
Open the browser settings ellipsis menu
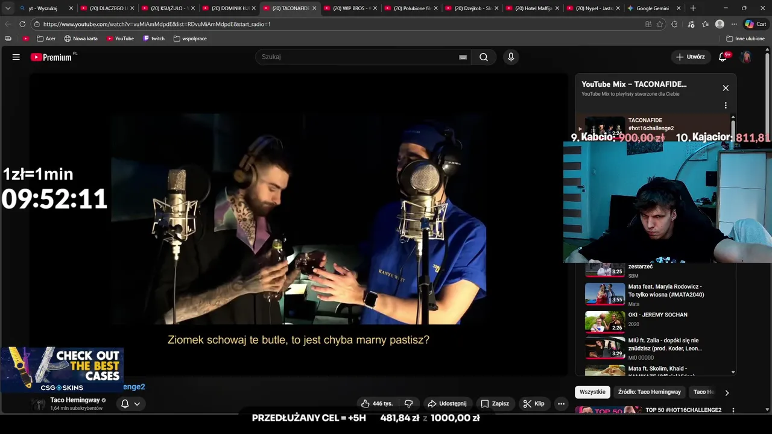tap(734, 24)
